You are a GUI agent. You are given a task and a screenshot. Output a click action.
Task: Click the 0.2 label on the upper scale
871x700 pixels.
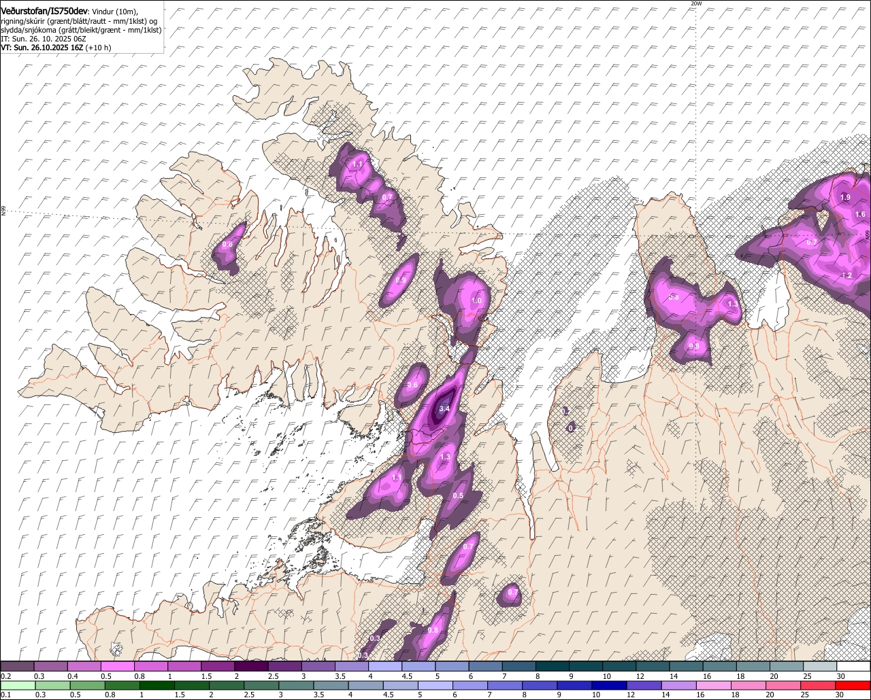tap(5, 676)
